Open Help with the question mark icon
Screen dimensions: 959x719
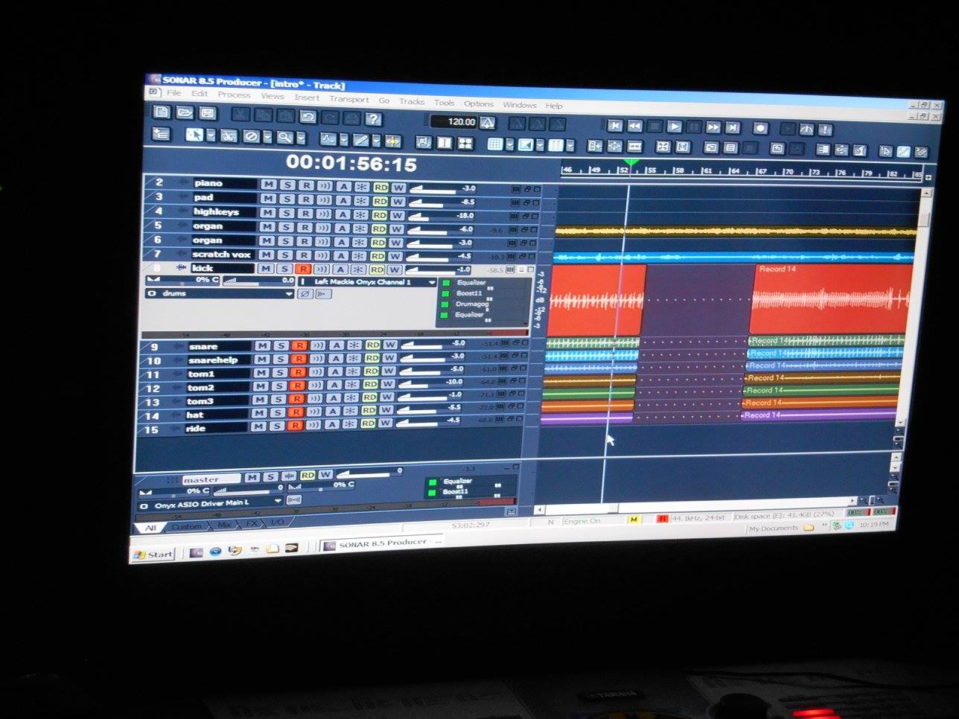(373, 118)
